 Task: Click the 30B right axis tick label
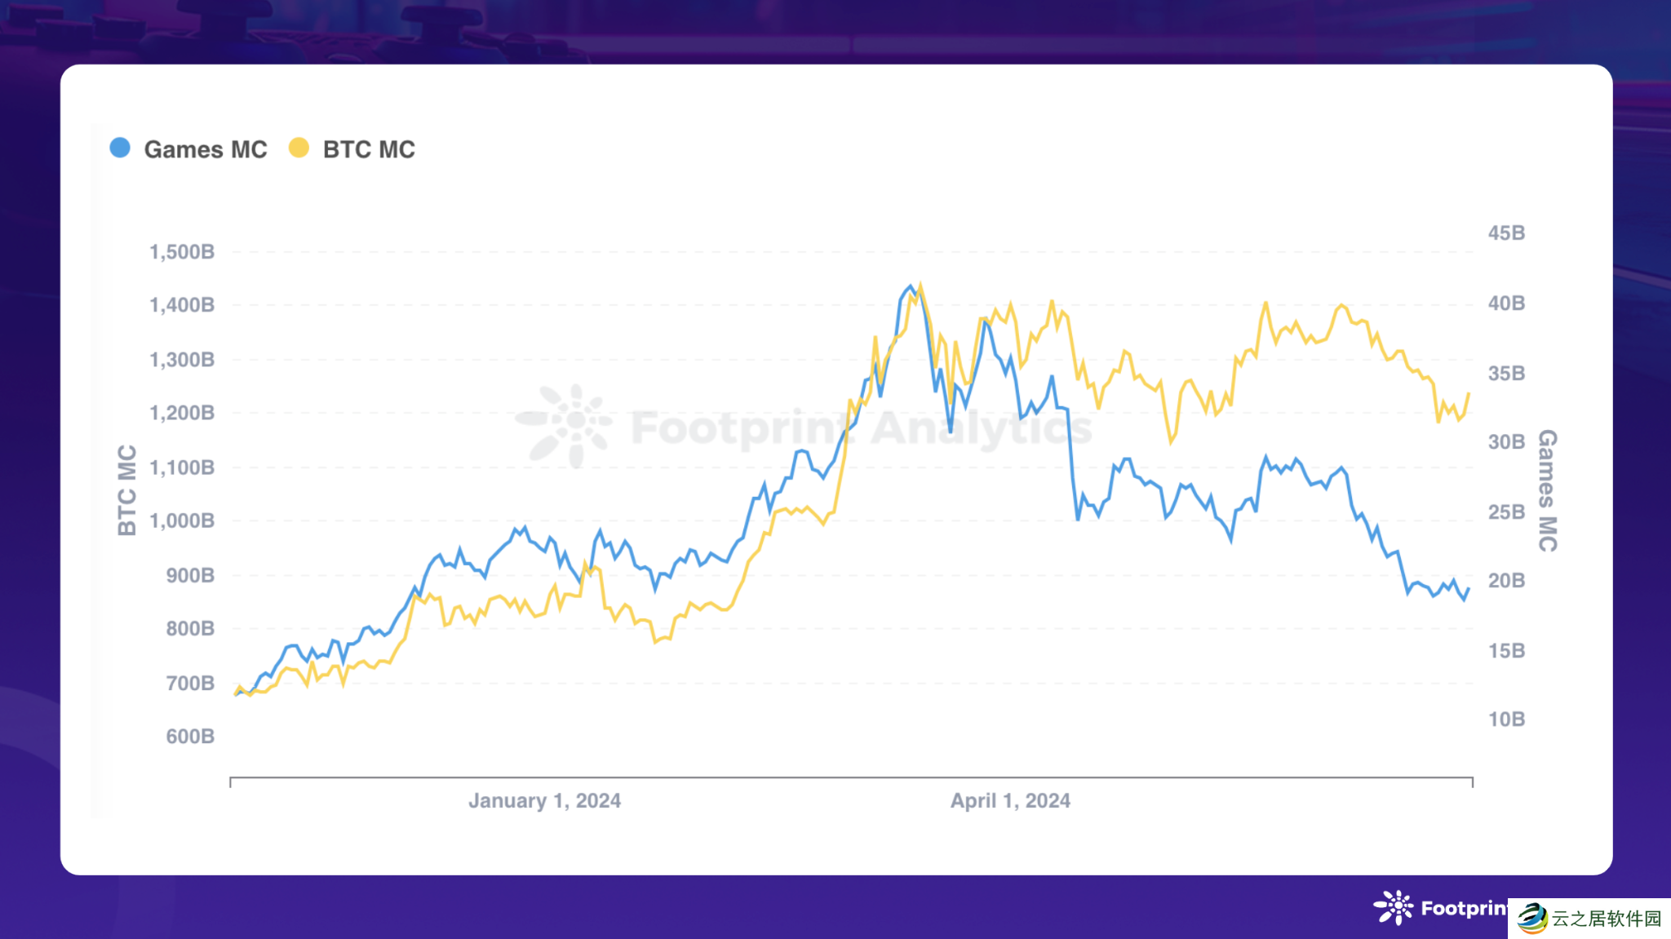click(x=1506, y=441)
